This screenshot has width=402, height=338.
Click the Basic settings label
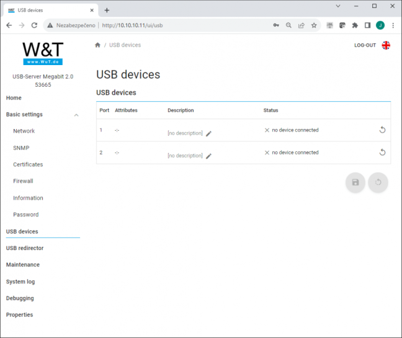pos(24,115)
